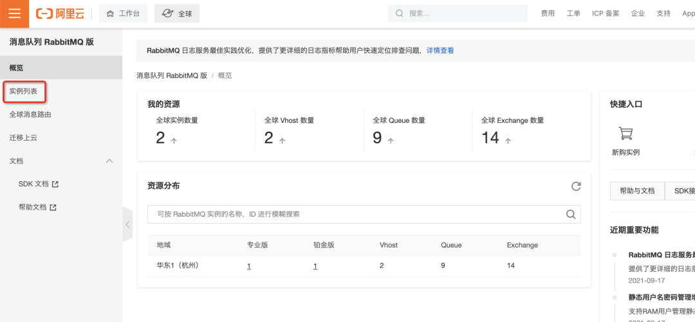Click external link icon beside SDK 文档
Screen dimensions: 695x322
pyautogui.click(x=55, y=184)
